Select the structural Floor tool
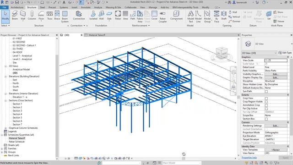Image resolution: width=293 pixels, height=165 pixels. tap(41, 15)
